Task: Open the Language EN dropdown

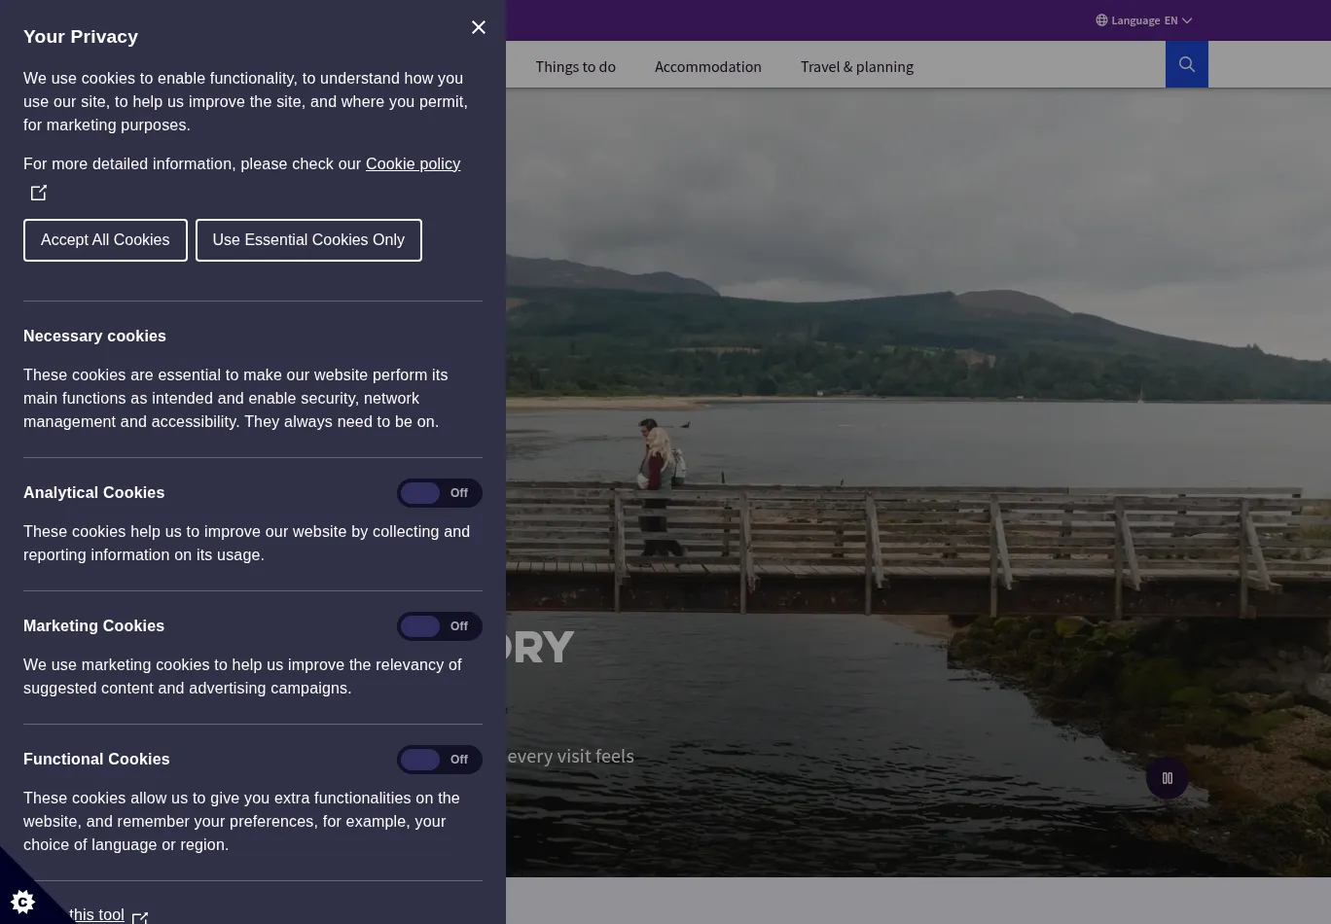Action: (1144, 20)
